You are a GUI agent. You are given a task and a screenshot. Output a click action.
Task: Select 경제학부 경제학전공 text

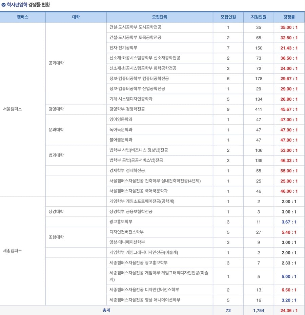(127, 171)
